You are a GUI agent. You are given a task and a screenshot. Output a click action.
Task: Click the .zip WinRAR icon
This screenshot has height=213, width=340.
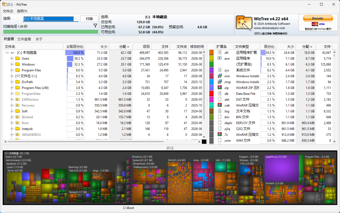pos(220,88)
